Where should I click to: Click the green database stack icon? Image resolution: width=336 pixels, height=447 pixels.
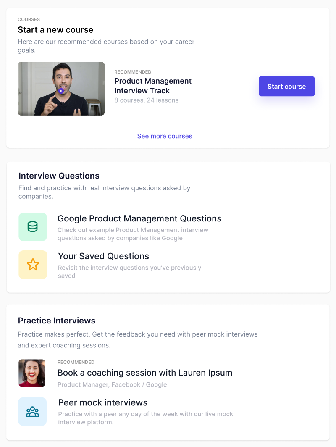[33, 227]
